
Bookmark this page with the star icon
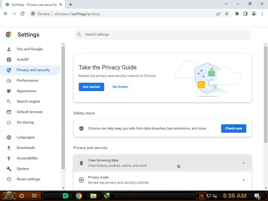tap(227, 14)
